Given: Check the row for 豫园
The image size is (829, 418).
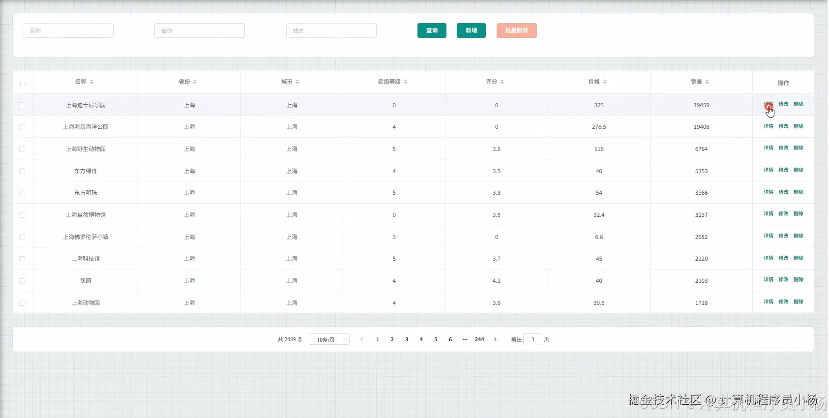Looking at the screenshot, I should pyautogui.click(x=22, y=281).
